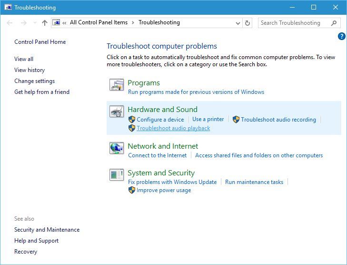Click the shield icon beside Improve power usage

[132, 190]
